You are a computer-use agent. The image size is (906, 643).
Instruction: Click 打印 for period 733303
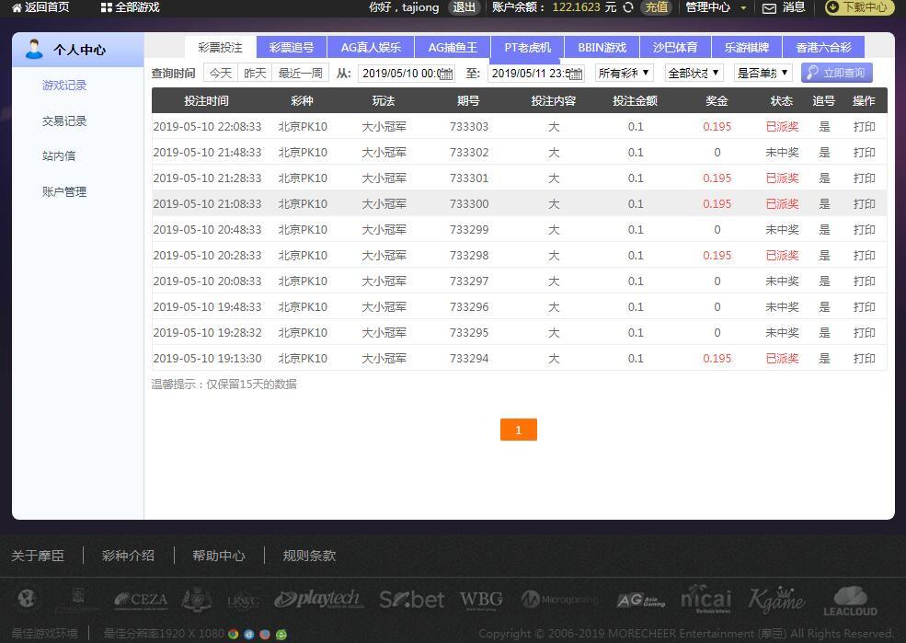point(864,127)
